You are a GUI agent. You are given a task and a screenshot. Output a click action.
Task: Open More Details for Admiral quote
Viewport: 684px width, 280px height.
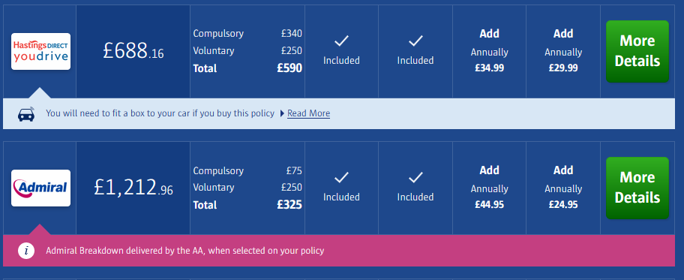coord(637,188)
